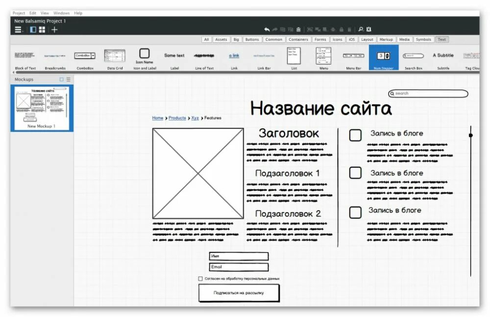The height and width of the screenshot is (317, 490).
Task: Click the search box in the mockup
Action: pos(428,93)
